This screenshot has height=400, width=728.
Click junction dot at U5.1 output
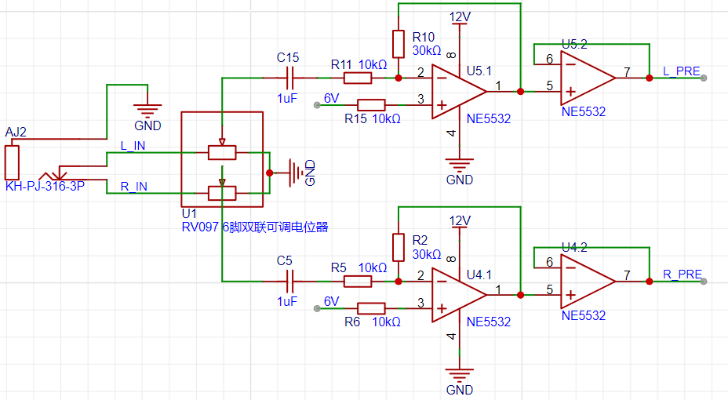pos(520,92)
